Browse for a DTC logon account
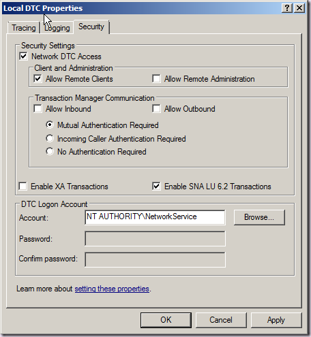Screen dimensions: 311x337 tap(259, 217)
